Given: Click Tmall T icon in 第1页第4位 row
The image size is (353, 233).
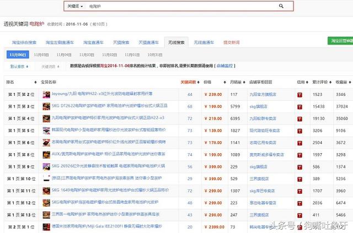Looking at the screenshot, I should click(299, 119).
